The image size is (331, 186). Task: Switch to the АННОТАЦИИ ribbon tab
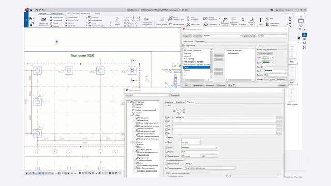(56, 14)
